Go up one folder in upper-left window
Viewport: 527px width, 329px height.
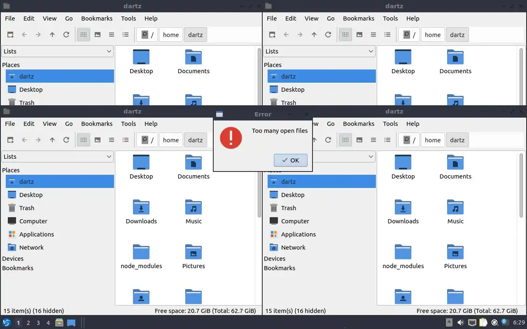tap(52, 35)
